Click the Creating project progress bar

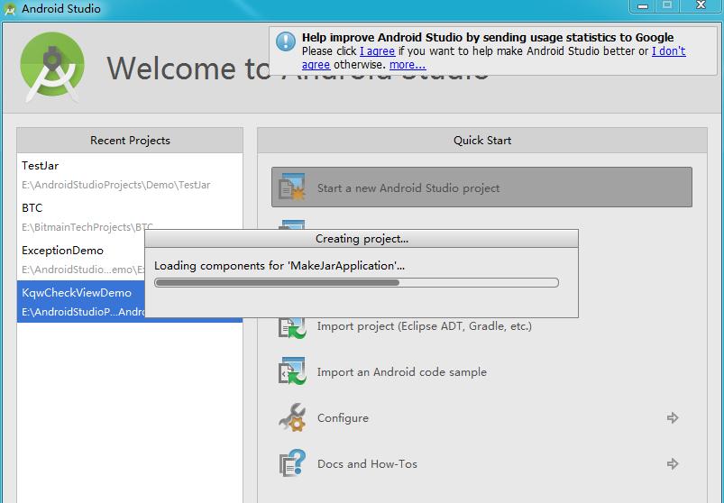pyautogui.click(x=356, y=282)
